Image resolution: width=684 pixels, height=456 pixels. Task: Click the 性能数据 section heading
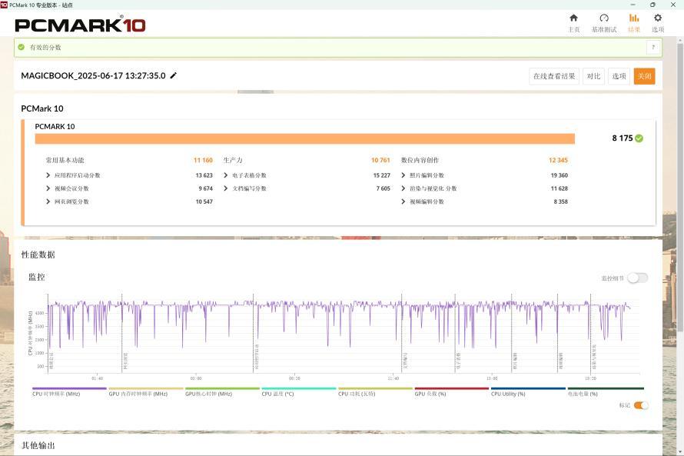[x=38, y=255]
